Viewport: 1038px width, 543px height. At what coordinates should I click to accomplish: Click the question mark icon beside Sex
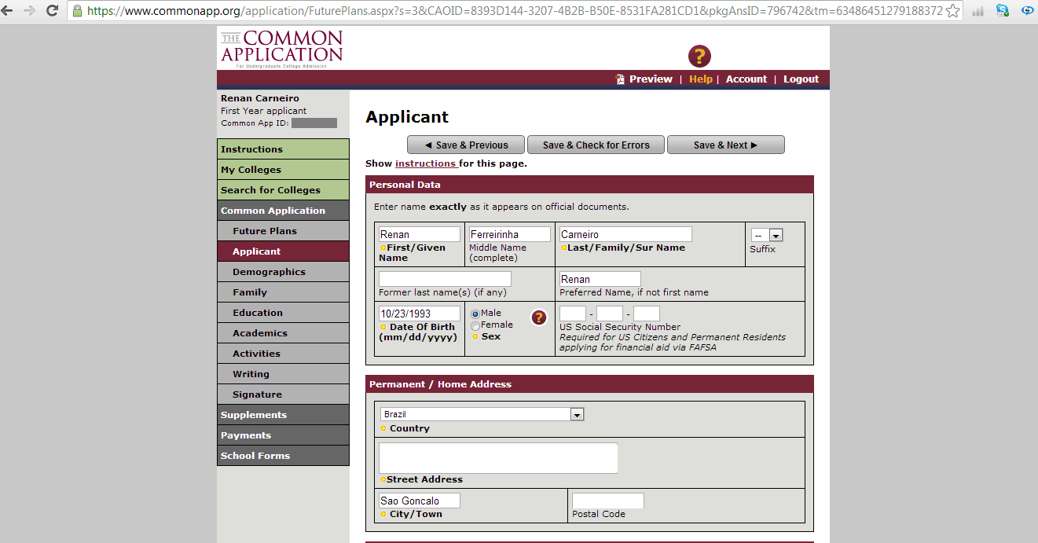coord(538,317)
